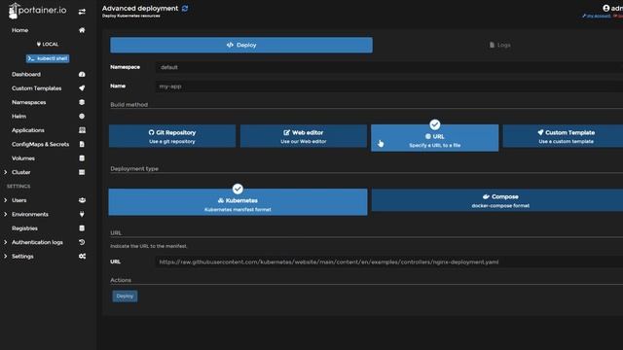Click the Dashboard gauge icon
This screenshot has height=350, width=623.
(x=82, y=74)
